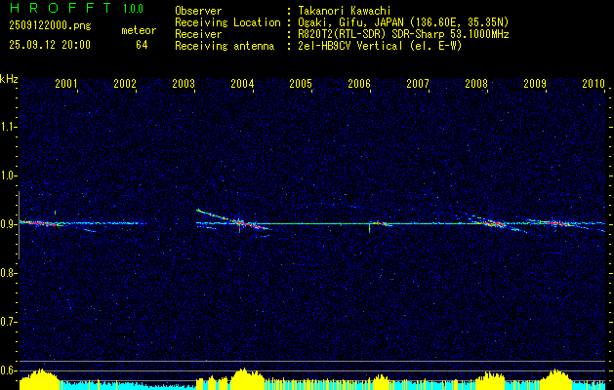Click the 0.9 frequency axis label
This screenshot has width=614, height=390.
coord(8,224)
